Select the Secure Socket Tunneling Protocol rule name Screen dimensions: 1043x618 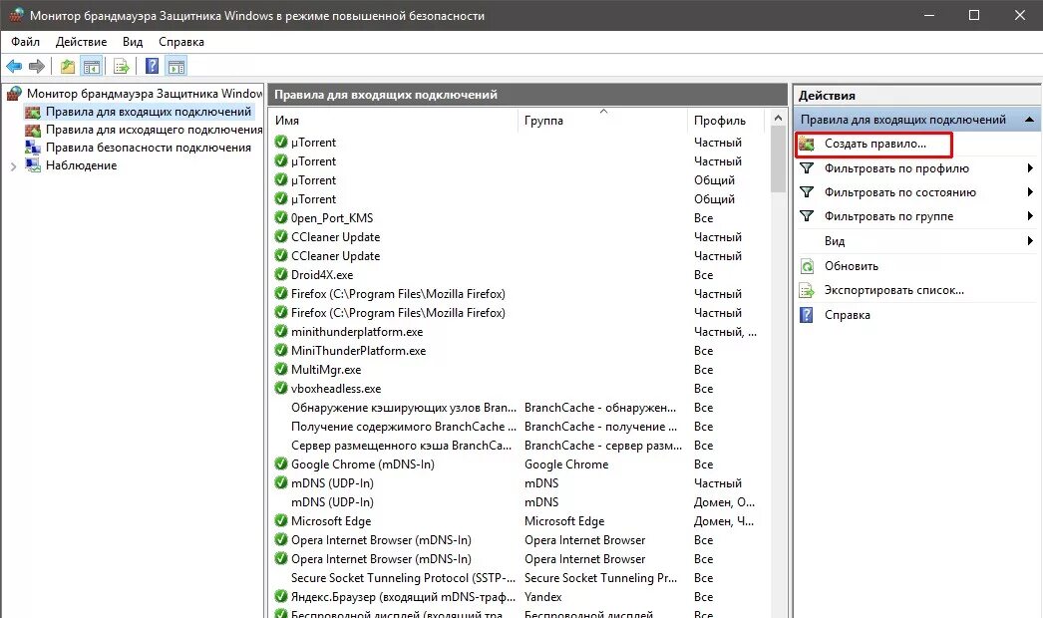403,578
